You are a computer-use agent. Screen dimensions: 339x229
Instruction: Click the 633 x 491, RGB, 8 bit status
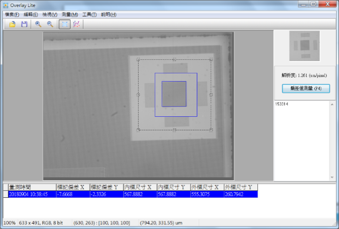coord(41,223)
